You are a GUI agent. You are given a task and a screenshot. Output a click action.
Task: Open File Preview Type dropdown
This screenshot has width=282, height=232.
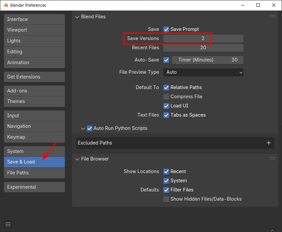pos(203,72)
